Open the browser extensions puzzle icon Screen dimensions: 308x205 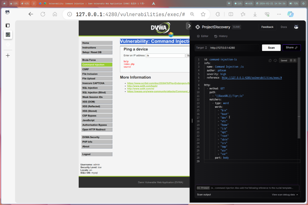pyautogui.click(x=218, y=14)
